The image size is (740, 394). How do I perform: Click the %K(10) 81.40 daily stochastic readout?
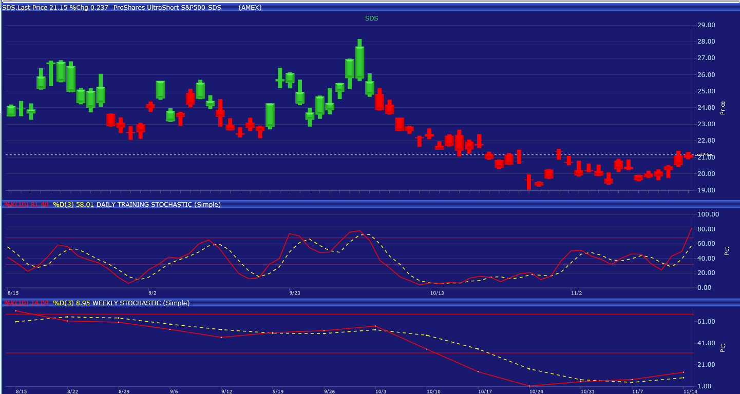click(x=27, y=204)
